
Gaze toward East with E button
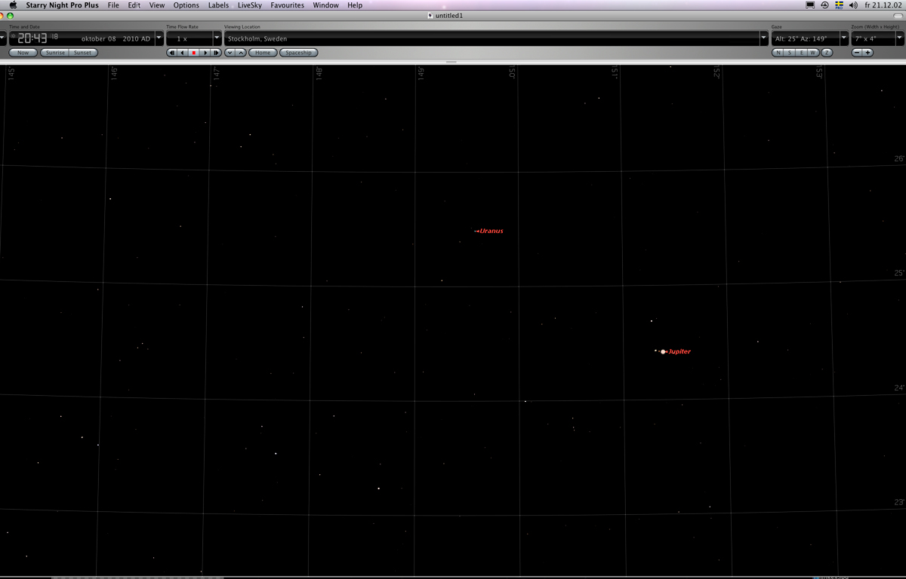[801, 53]
